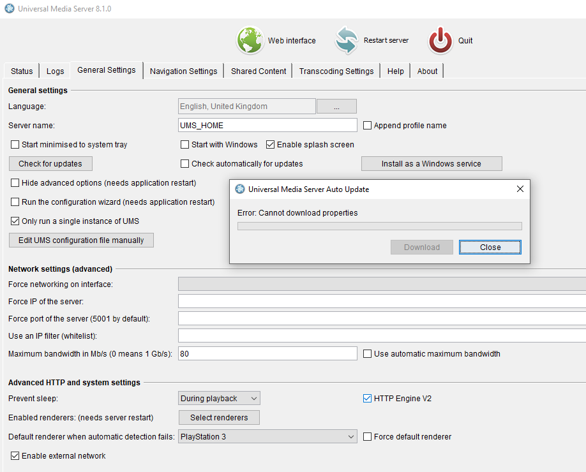Open Force networking on interface dropdown
Screen dimensions: 586x472
click(x=382, y=284)
